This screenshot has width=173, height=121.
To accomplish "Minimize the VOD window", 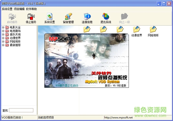I will click(159, 4).
